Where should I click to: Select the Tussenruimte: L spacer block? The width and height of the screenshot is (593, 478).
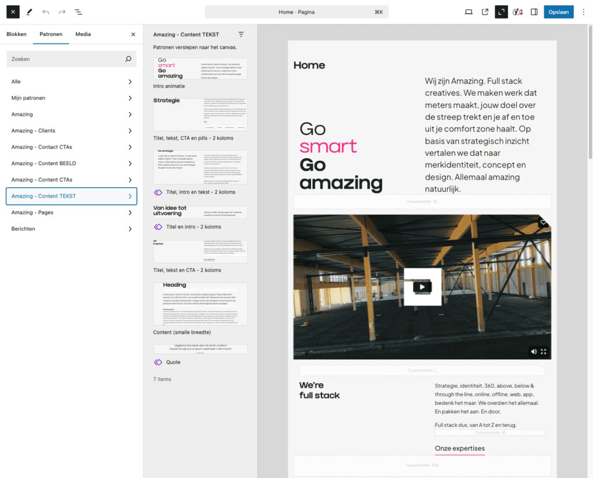coord(422,370)
